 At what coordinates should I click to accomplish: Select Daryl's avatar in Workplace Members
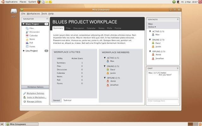coord(108,70)
